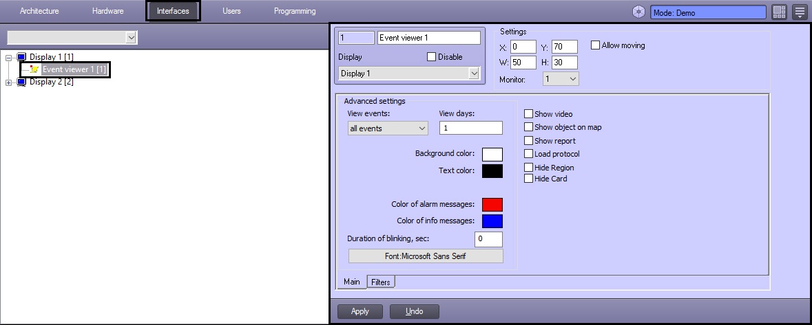Switch to the Filters tab
This screenshot has height=325, width=812.
(380, 282)
